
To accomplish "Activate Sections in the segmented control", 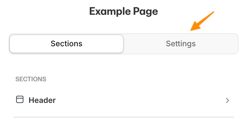I will (66, 44).
